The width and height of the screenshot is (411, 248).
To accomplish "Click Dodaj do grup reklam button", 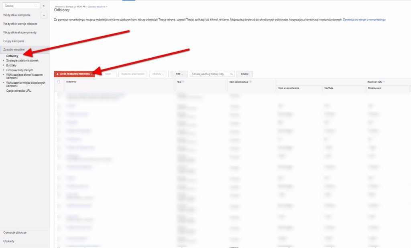I will point(133,74).
